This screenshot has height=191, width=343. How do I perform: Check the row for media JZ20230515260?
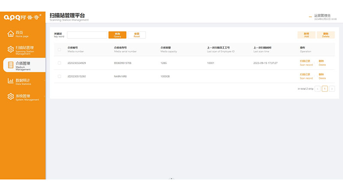click(x=60, y=76)
